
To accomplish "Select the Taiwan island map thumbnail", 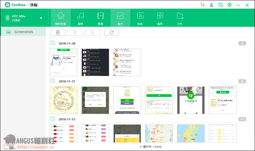I will tap(191, 133).
